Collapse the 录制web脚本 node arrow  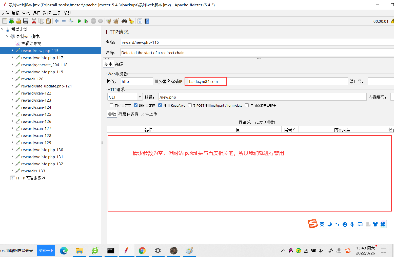tap(7, 36)
